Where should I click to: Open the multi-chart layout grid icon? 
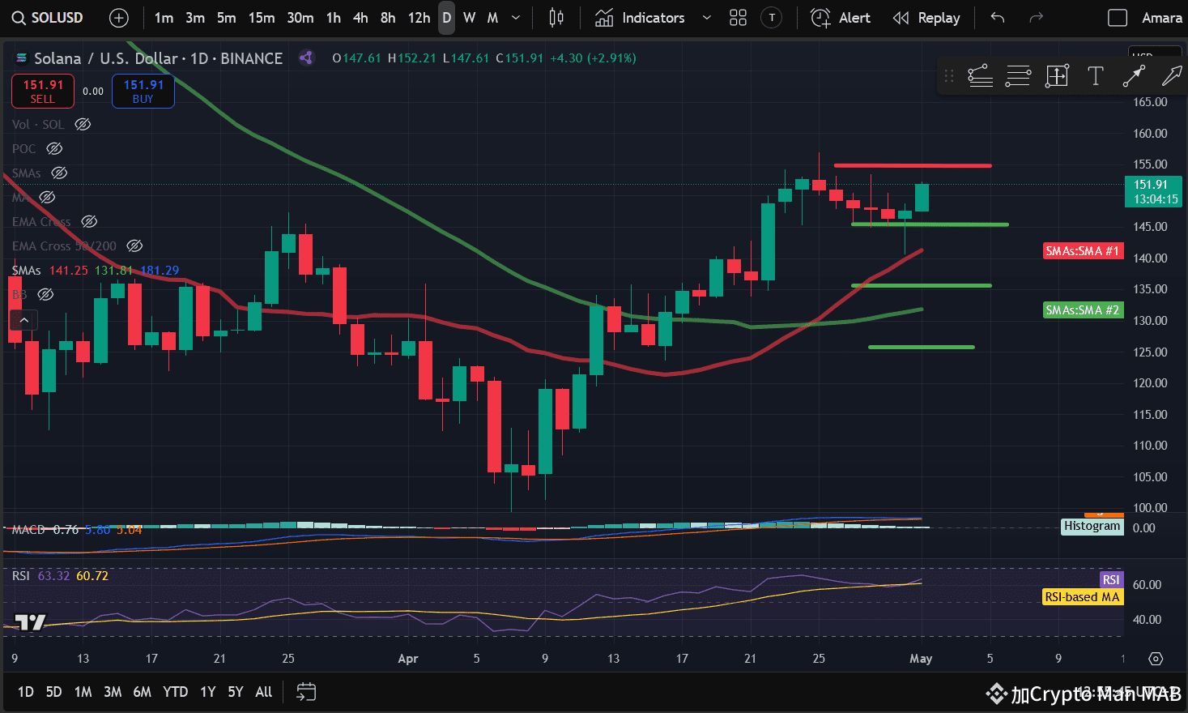[738, 17]
